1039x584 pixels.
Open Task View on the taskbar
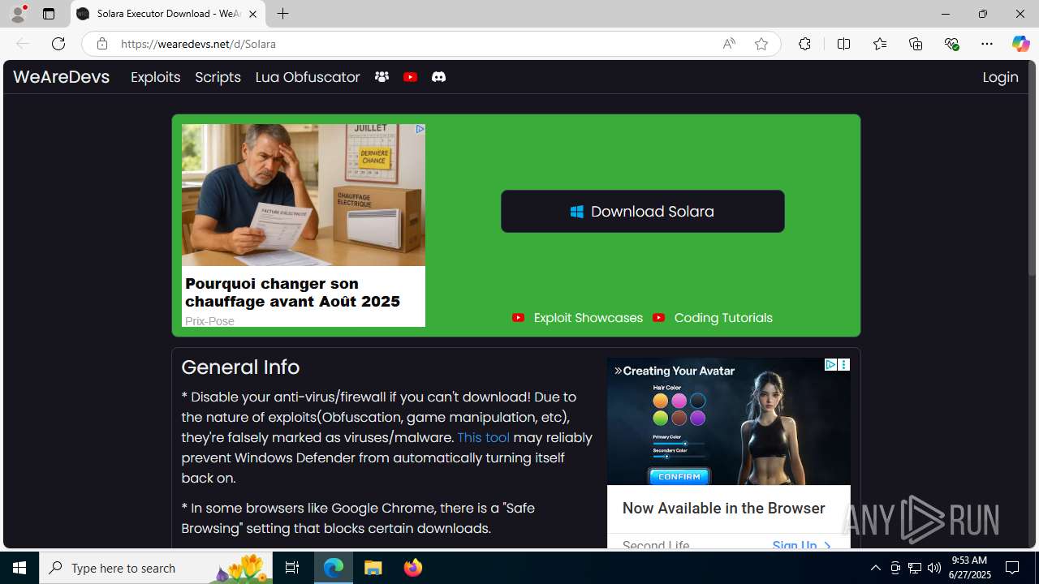tap(292, 568)
